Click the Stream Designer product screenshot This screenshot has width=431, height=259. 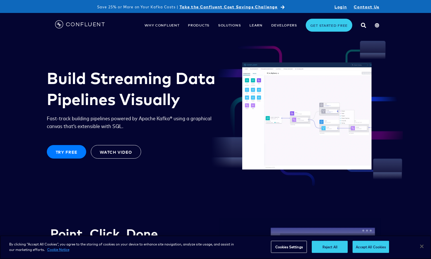307,116
